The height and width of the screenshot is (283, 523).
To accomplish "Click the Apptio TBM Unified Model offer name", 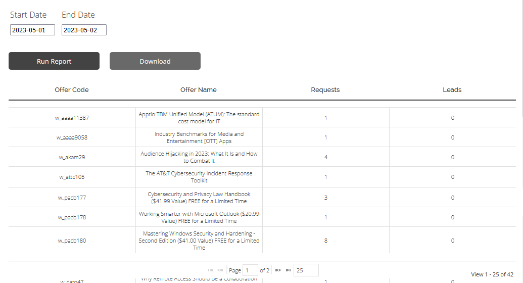I will coord(199,117).
